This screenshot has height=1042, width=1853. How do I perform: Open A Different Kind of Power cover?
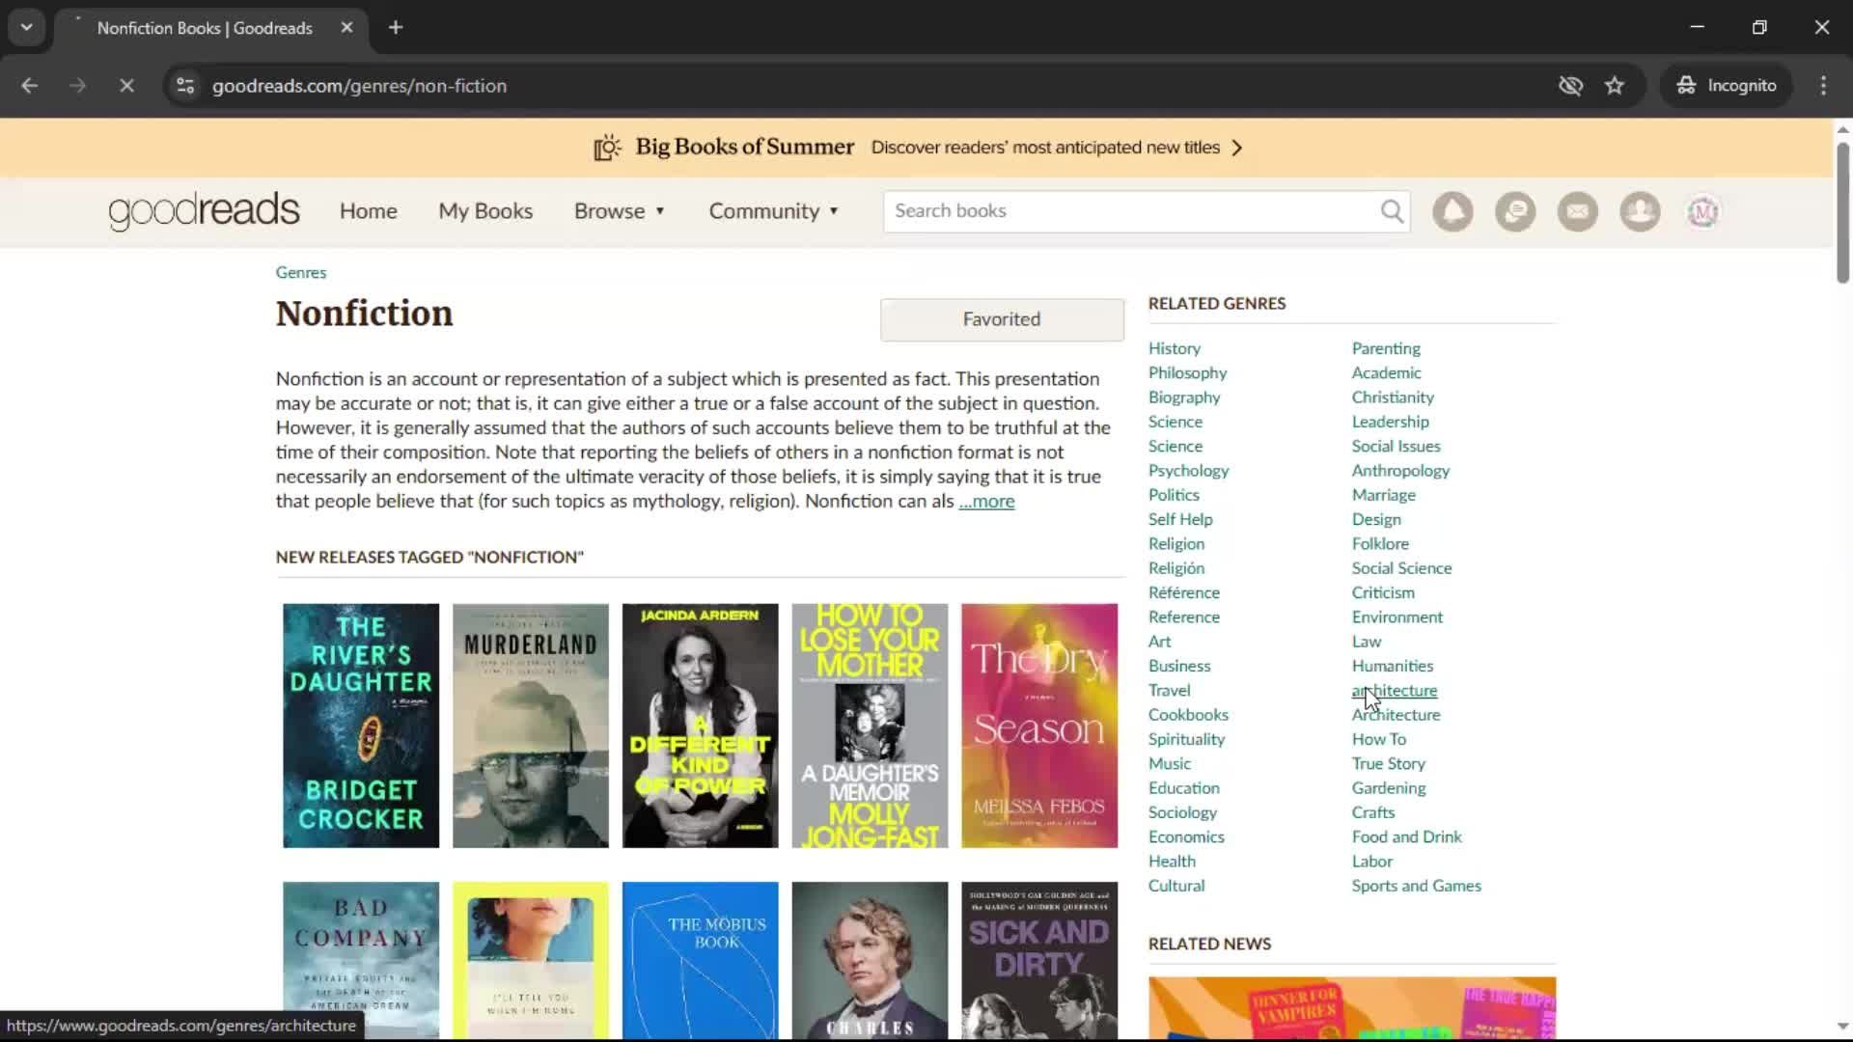pos(701,726)
